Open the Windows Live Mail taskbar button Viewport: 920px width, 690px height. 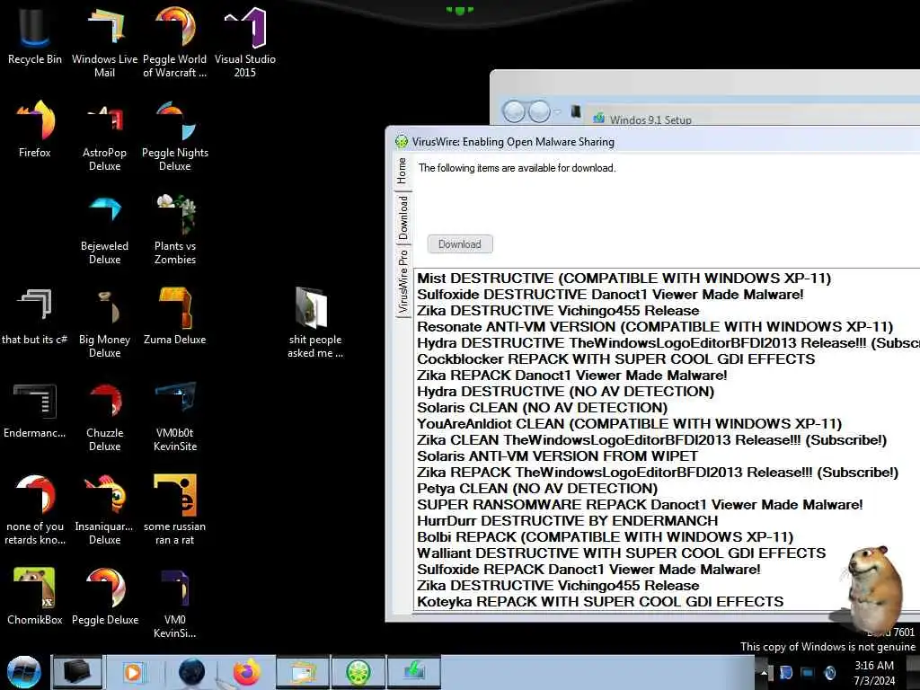pos(302,672)
